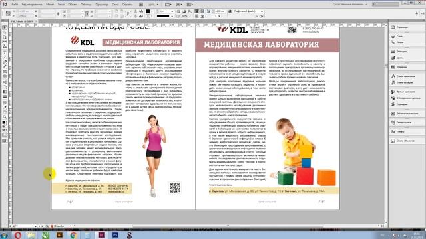Select the Type tool in the toolbox

pos(5,52)
